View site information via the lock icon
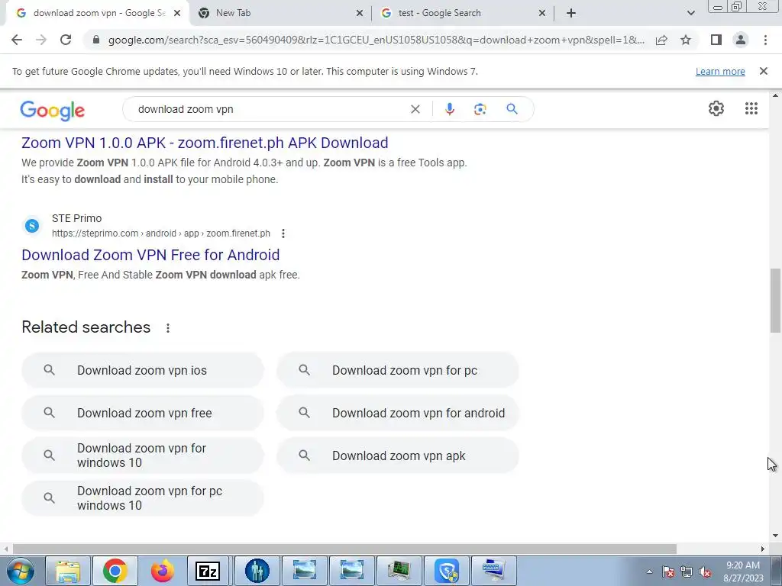782x586 pixels. (x=96, y=40)
